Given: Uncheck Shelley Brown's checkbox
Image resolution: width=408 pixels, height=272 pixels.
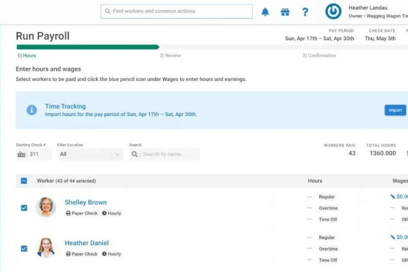Looking at the screenshot, I should coord(24,208).
